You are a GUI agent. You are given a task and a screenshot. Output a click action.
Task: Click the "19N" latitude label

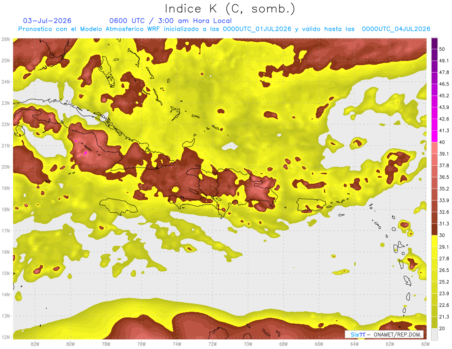pyautogui.click(x=5, y=188)
